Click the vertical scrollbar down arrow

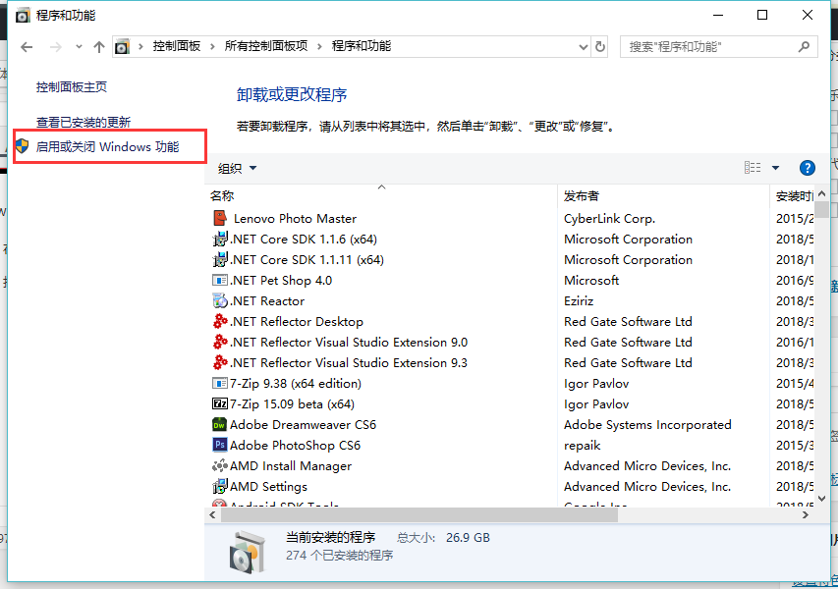(822, 499)
